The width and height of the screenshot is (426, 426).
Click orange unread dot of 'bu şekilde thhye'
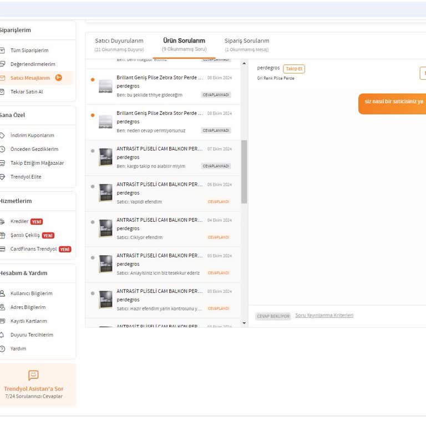[x=93, y=80]
